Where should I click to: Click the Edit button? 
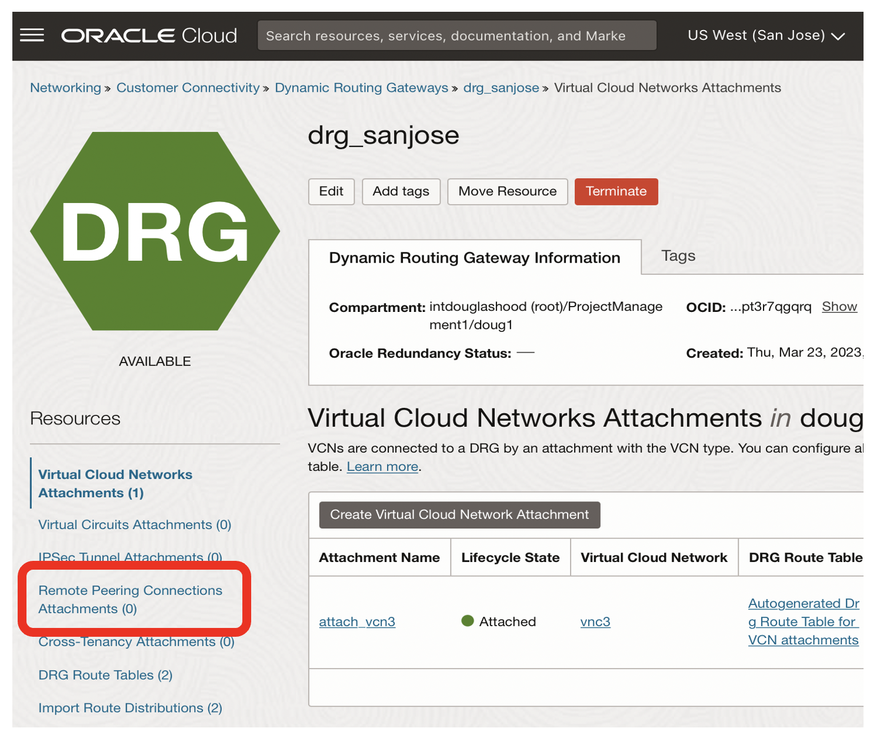pyautogui.click(x=331, y=191)
